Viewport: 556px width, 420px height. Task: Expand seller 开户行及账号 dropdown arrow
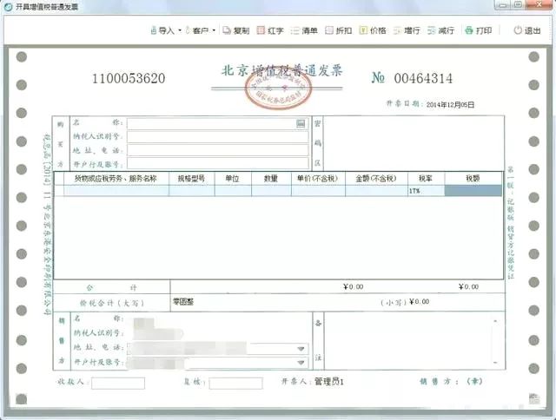301,363
